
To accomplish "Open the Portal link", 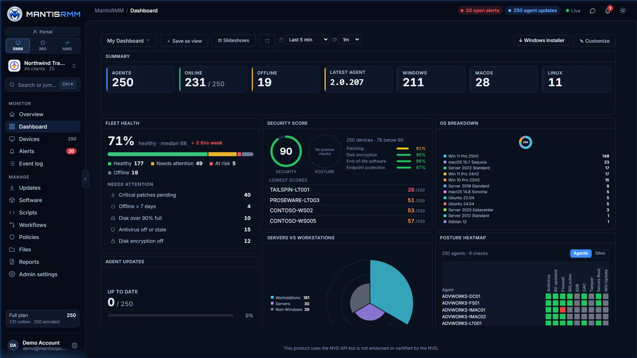I will pyautogui.click(x=43, y=32).
